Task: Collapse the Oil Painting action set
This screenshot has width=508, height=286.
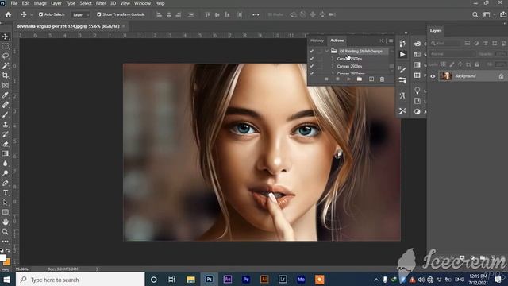Action: [x=326, y=51]
